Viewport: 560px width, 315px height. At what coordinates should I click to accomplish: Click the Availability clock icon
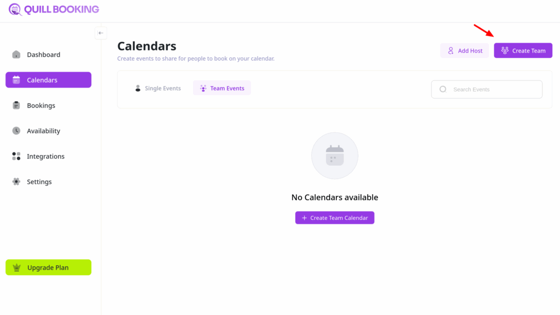16,131
